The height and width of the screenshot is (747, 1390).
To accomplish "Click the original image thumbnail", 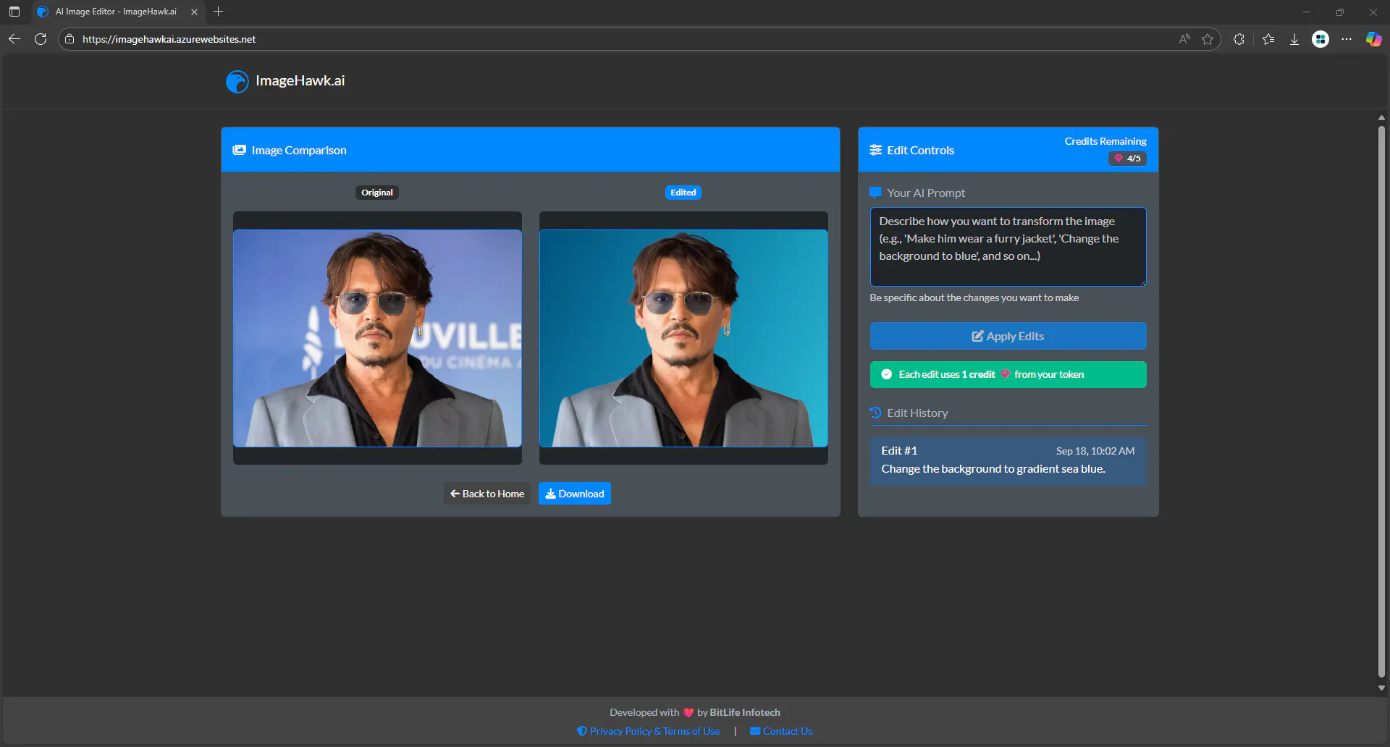I will click(x=377, y=338).
